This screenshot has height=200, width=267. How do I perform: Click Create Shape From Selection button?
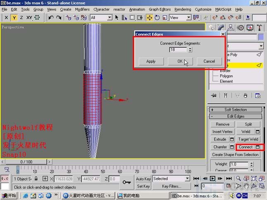click(x=235, y=155)
